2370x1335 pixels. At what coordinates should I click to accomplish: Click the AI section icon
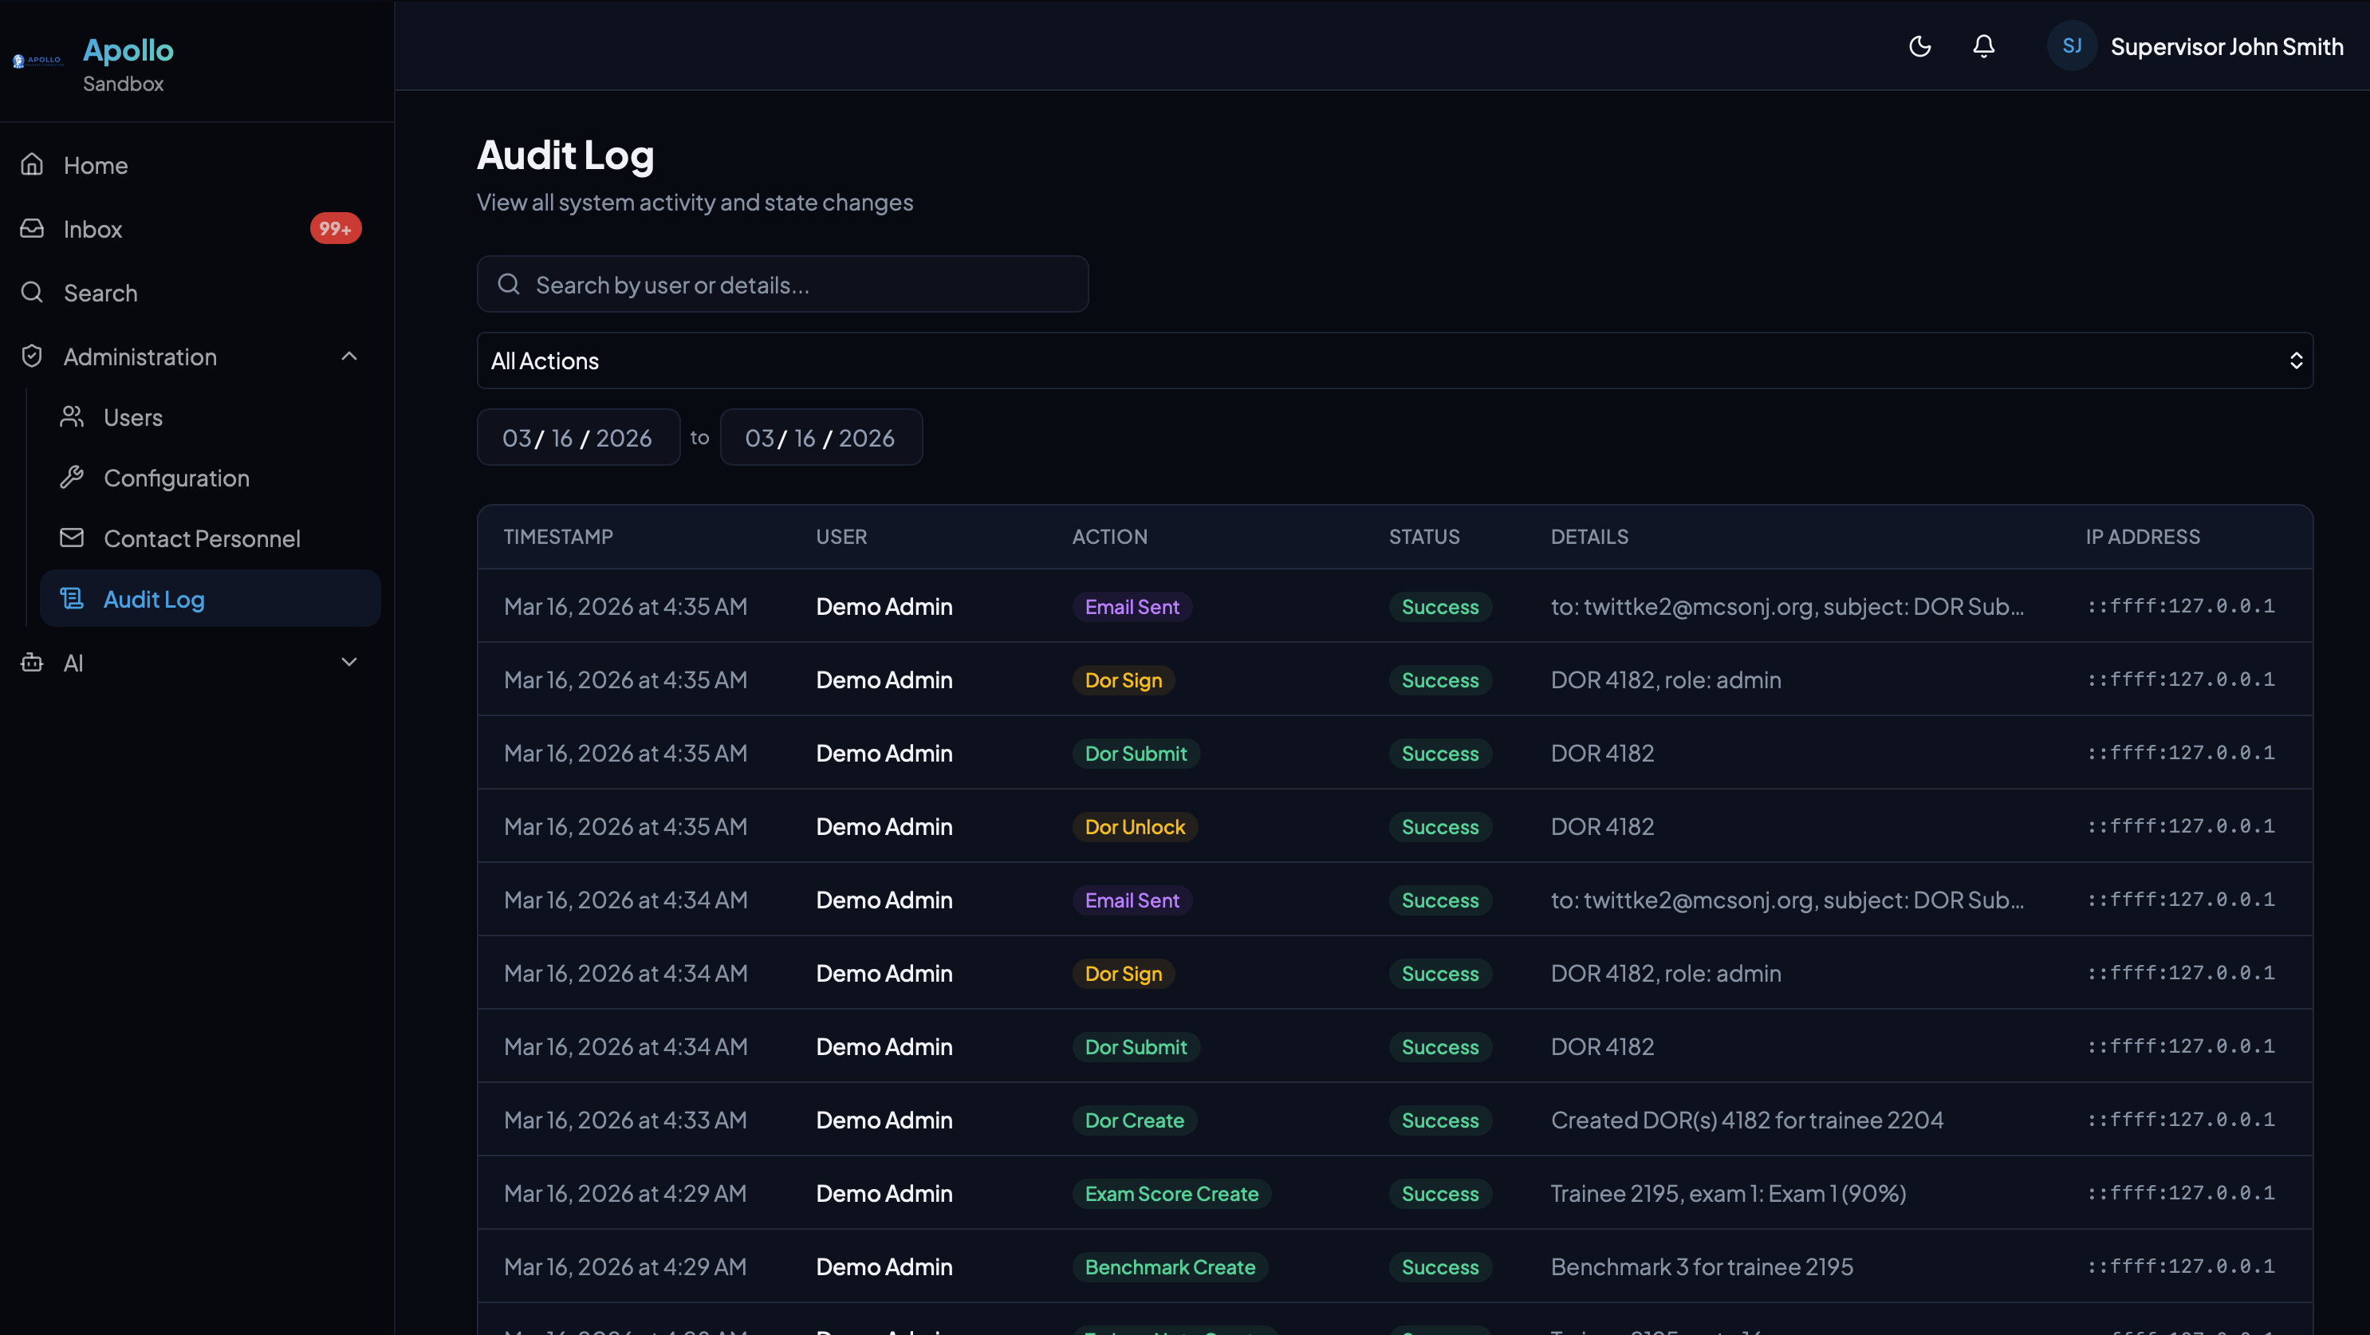pyautogui.click(x=31, y=663)
